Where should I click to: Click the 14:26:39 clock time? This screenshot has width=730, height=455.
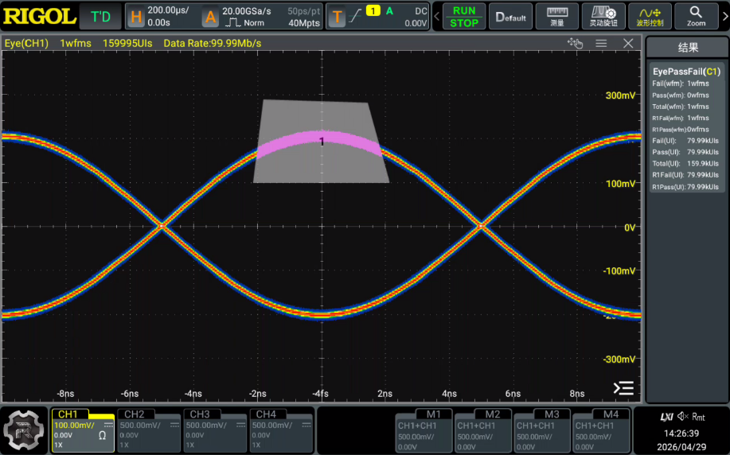tap(681, 434)
